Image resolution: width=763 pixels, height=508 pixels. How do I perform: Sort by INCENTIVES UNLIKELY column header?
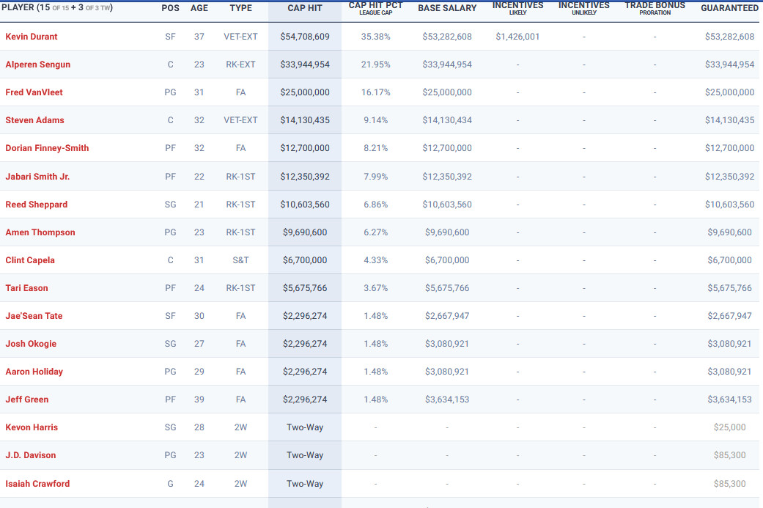pos(584,8)
